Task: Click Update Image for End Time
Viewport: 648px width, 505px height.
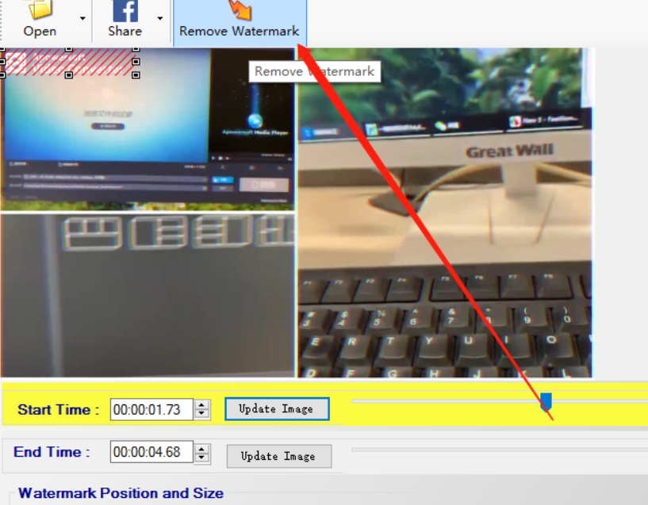Action: coord(279,457)
